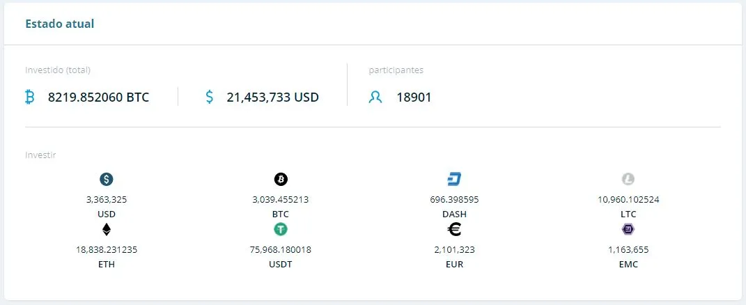The image size is (746, 305).
Task: Click the USDT currency label
Action: pyautogui.click(x=281, y=264)
